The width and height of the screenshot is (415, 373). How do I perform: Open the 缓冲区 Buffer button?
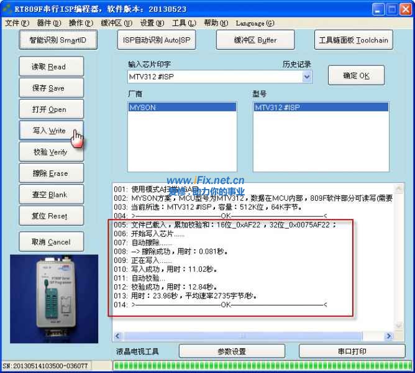(255, 40)
